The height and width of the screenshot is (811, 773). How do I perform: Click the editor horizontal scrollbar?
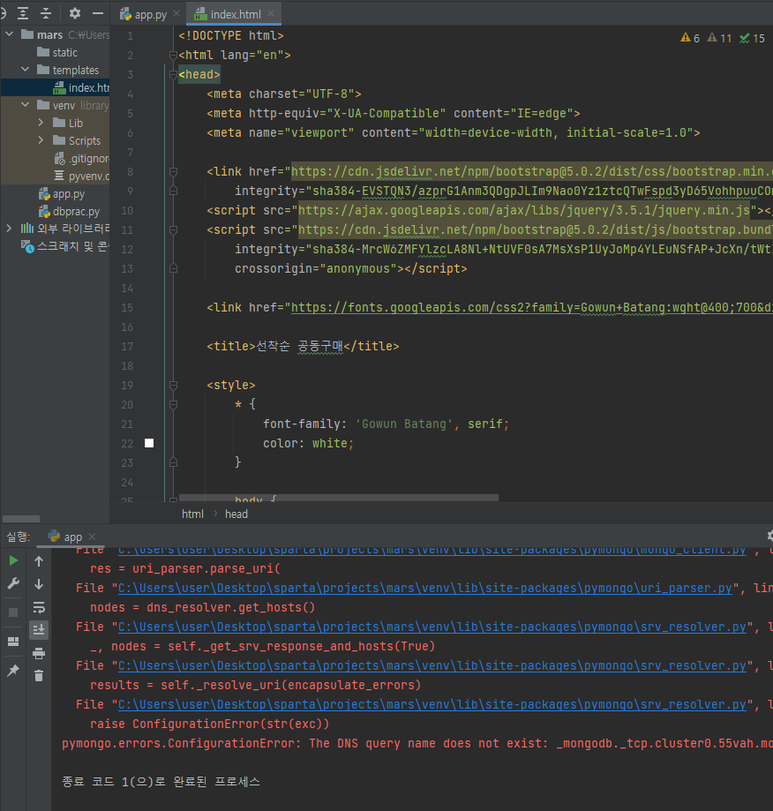point(339,498)
